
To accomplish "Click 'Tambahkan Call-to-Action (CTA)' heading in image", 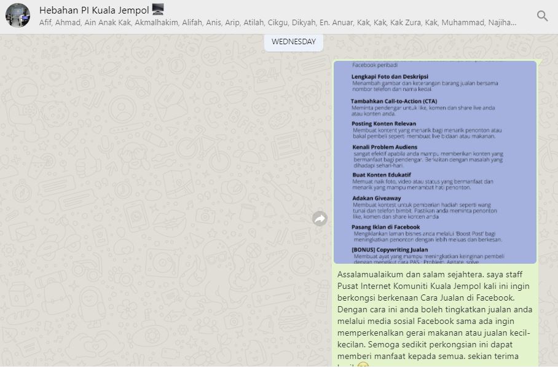I will tap(394, 101).
